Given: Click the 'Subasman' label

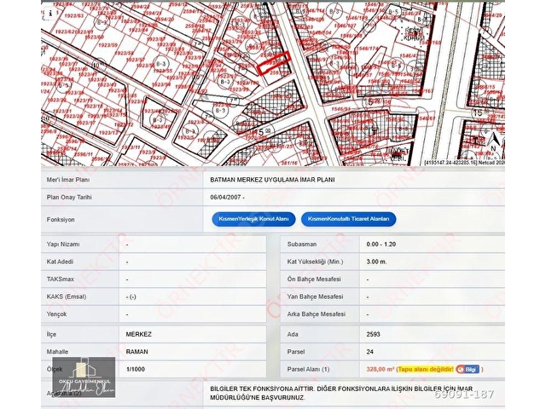Looking at the screenshot, I should (x=302, y=245).
